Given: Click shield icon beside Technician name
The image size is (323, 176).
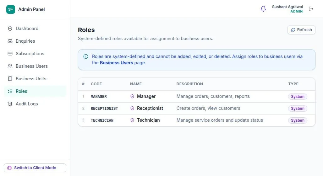Looking at the screenshot, I should [x=132, y=120].
